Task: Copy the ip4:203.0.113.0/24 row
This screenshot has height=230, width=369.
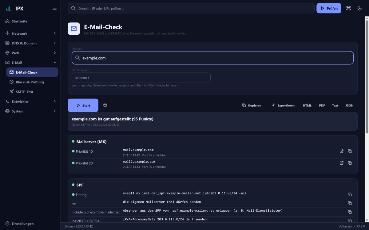Action: [350, 220]
